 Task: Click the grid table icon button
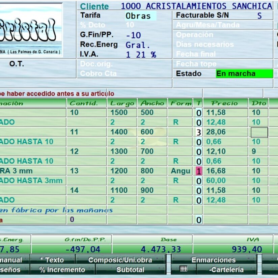(x=184, y=269)
